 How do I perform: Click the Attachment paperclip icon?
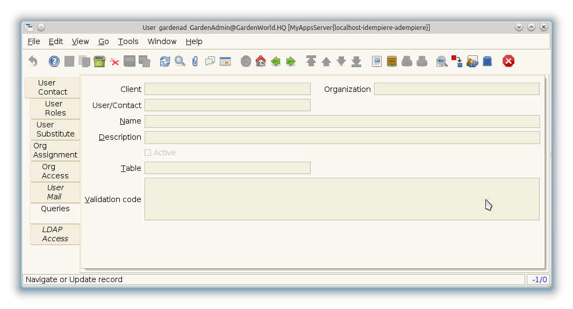click(x=195, y=61)
